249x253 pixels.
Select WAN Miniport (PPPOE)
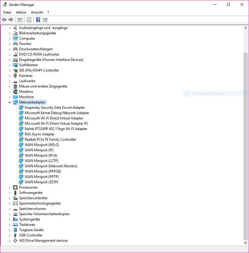point(43,171)
